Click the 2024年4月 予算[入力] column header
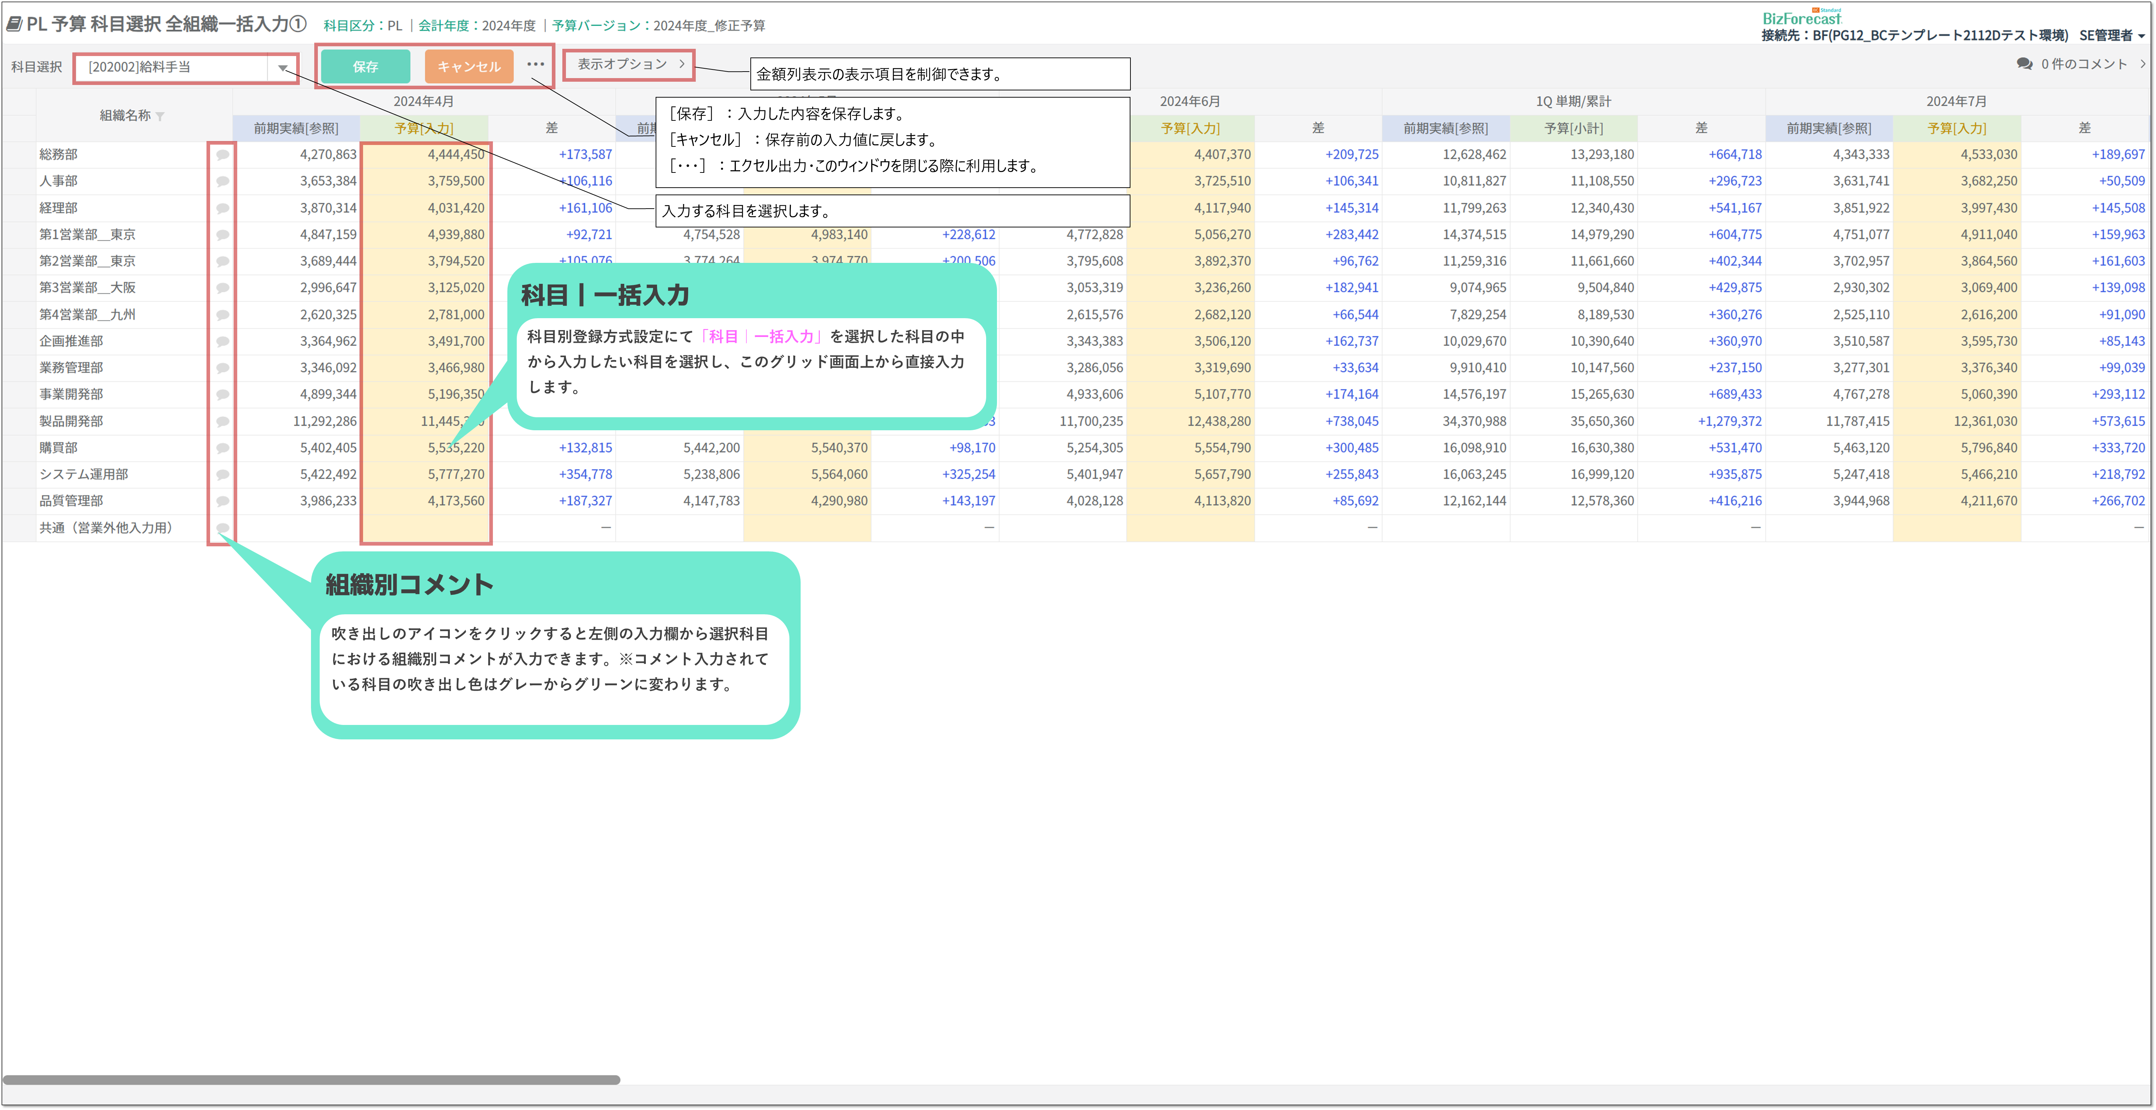Viewport: 2156px width, 1110px height. point(423,128)
